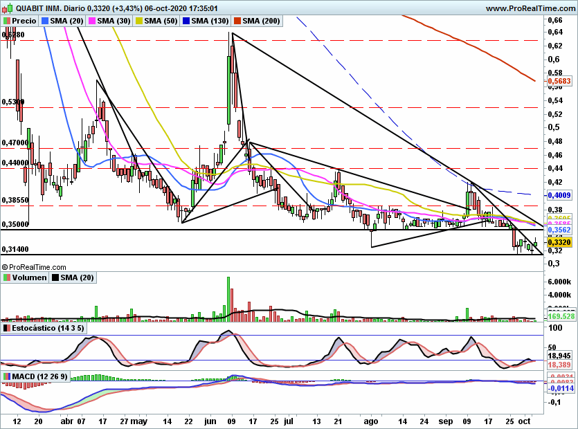This screenshot has width=578, height=429.
Task: Click the 0,35000 support level label
Action: pos(15,224)
